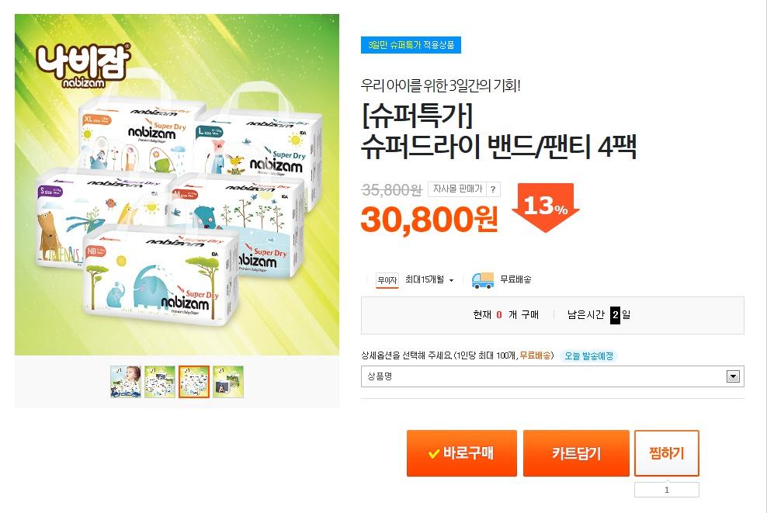Viewport: 767px width, 513px height.
Task: Click the 찜하기 wishlist button
Action: pos(667,453)
